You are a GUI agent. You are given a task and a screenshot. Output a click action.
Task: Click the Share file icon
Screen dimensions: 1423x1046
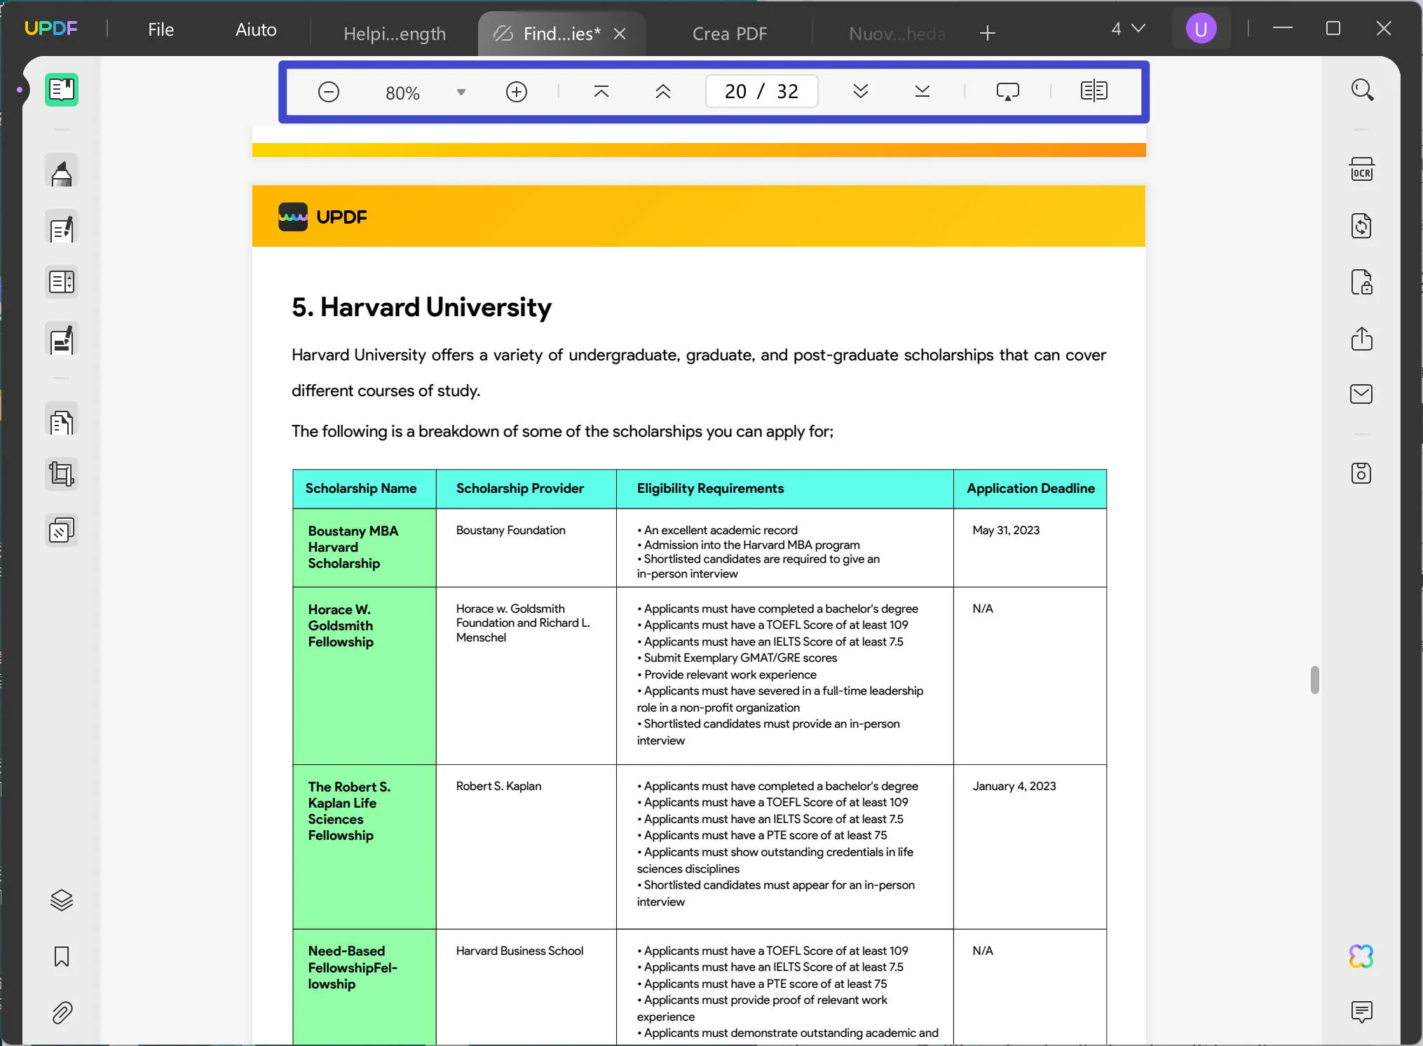coord(1361,339)
